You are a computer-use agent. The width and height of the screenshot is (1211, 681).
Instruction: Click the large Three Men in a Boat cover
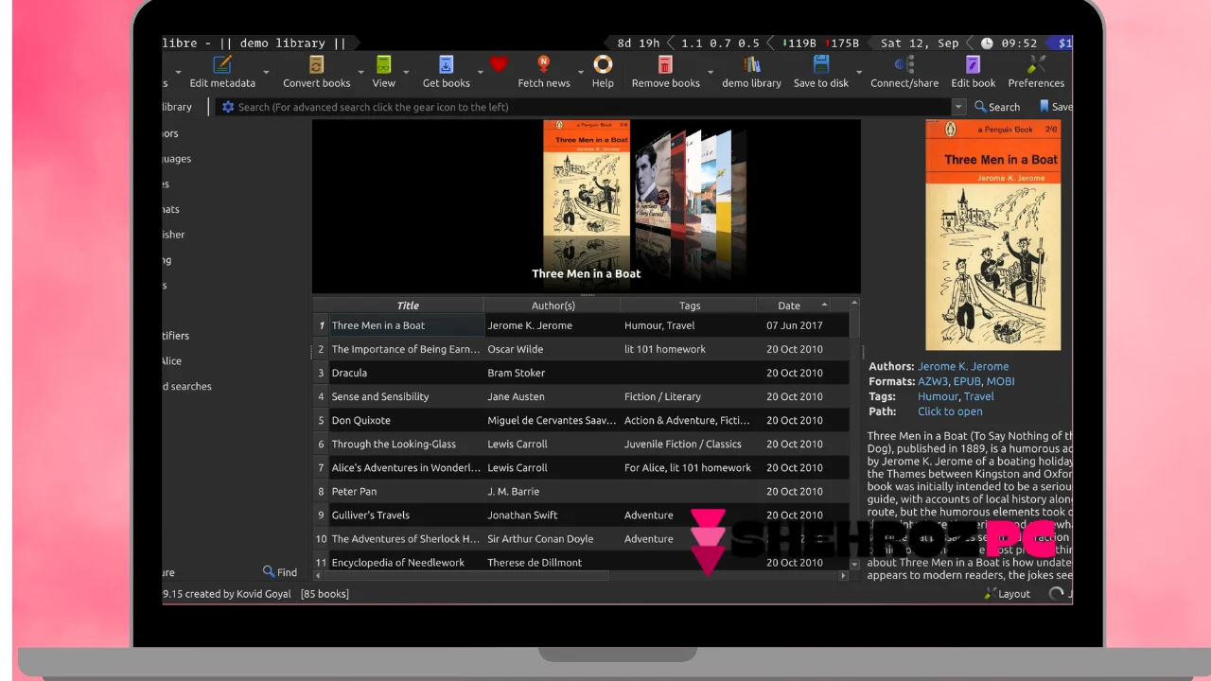[x=992, y=235]
